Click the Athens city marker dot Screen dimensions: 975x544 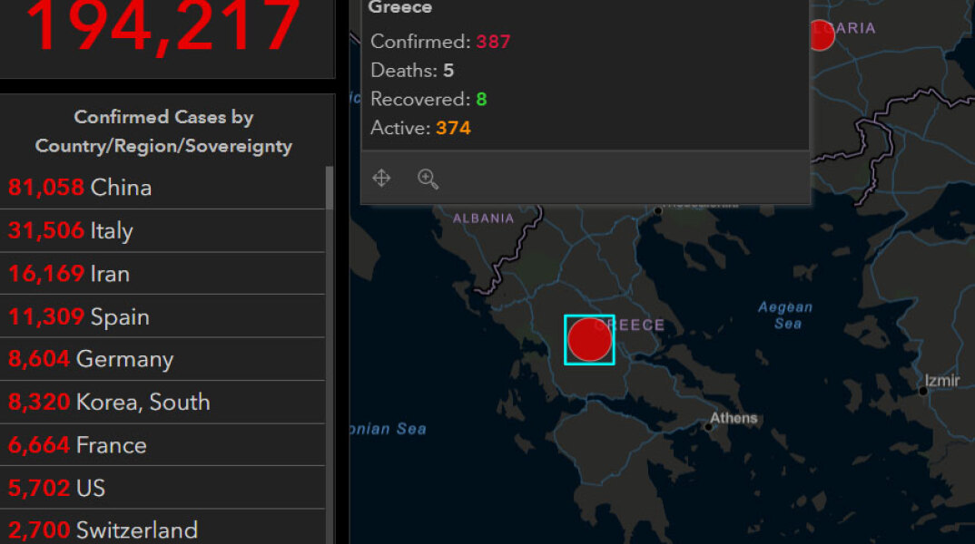[708, 427]
